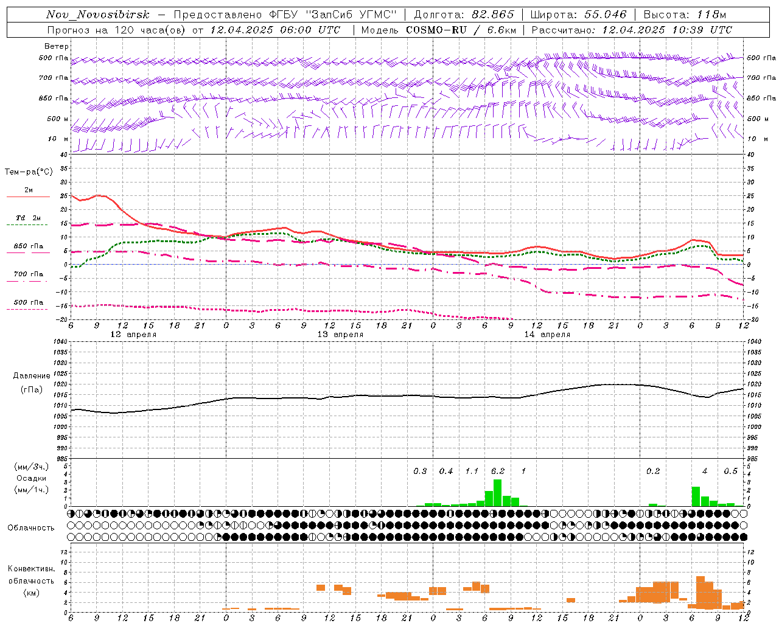This screenshot has width=779, height=623.
Task: Click the 6.2 three-hour precipitation total
Action: pos(498,471)
